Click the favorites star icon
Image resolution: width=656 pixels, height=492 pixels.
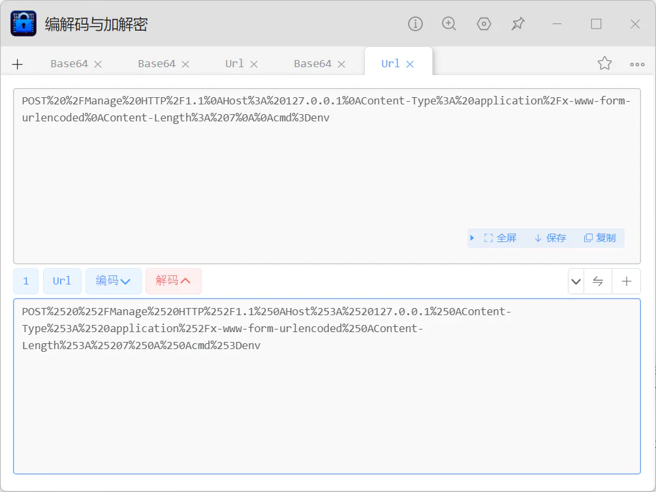pos(604,63)
